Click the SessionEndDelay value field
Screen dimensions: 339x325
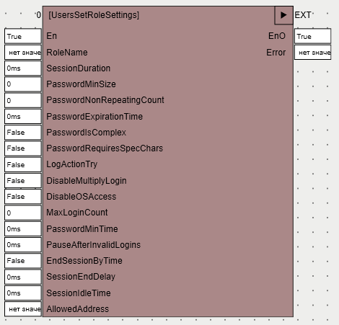(x=23, y=277)
